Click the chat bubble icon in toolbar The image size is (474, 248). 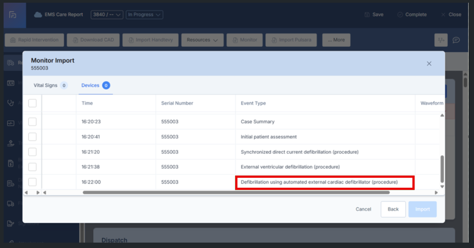point(456,40)
